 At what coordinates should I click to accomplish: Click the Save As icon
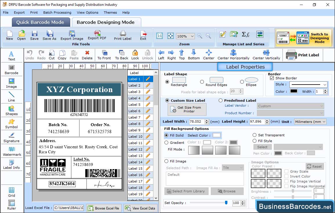coord(49,35)
